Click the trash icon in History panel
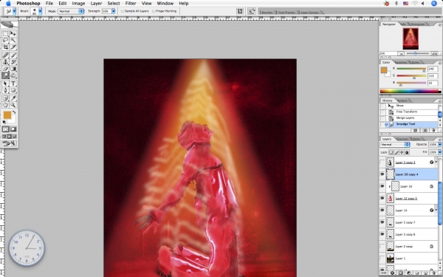The height and width of the screenshot is (277, 443). click(x=433, y=130)
